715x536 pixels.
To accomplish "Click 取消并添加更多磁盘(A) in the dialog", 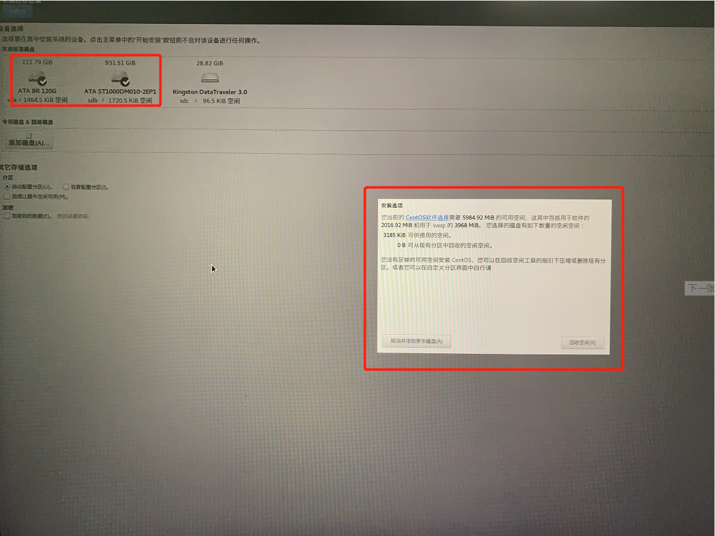I will (416, 341).
